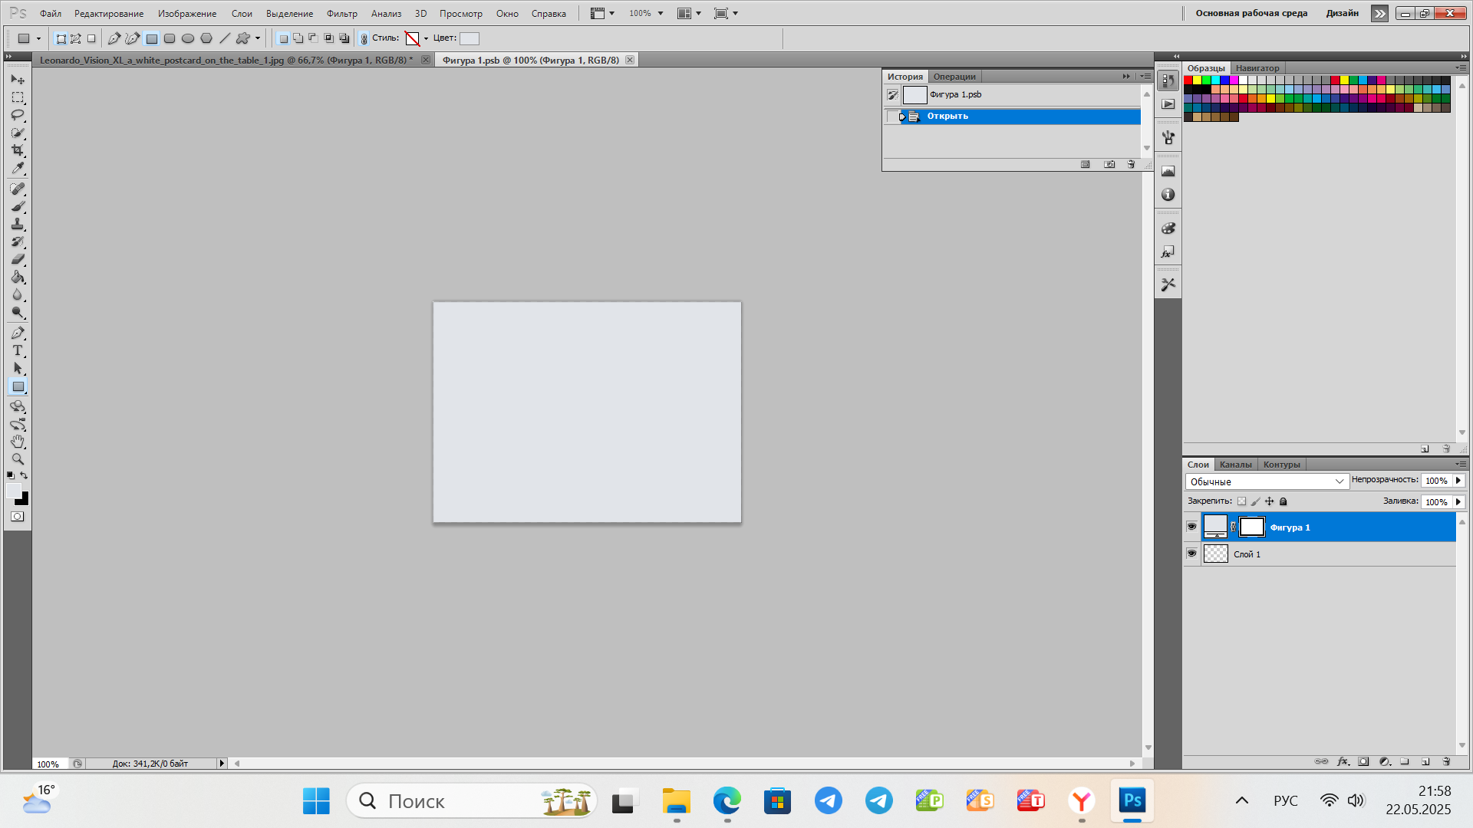This screenshot has height=828, width=1473.
Task: Expand the Непрозрачность opacity arrow
Action: pos(1458,481)
